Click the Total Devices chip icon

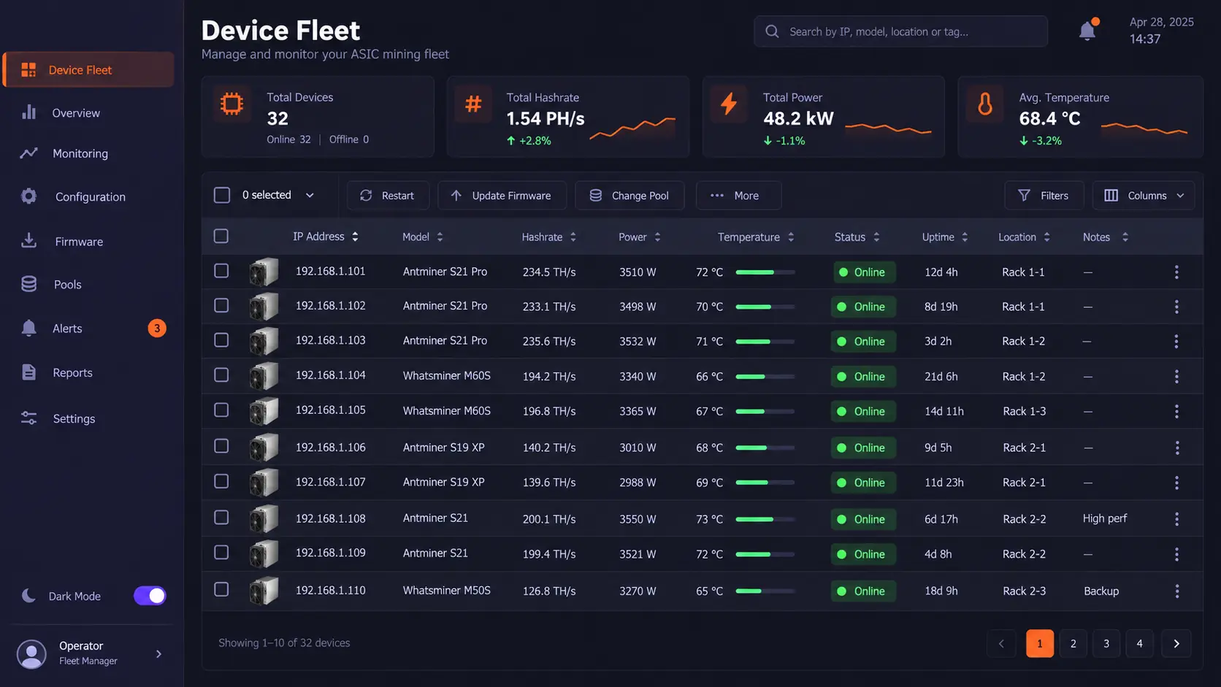(232, 104)
